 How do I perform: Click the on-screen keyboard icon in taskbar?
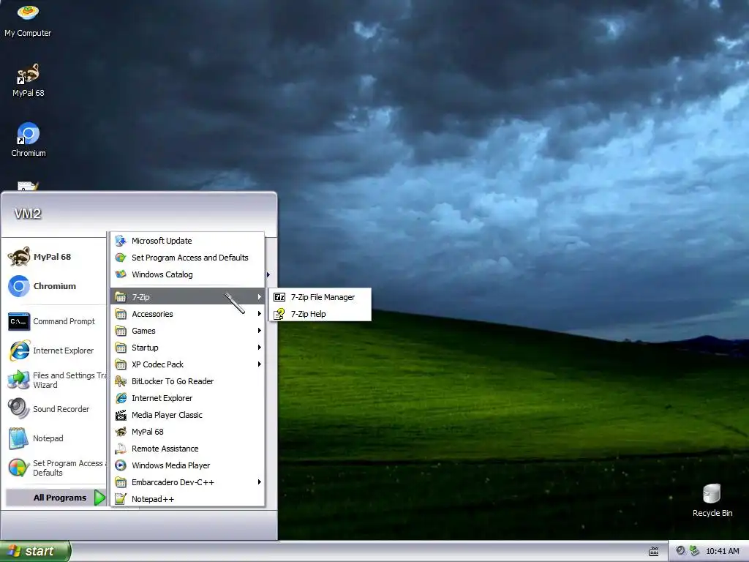pos(653,552)
